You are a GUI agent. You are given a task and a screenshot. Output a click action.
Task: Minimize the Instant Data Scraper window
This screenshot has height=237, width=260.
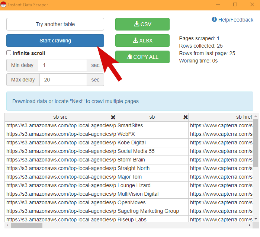(x=218, y=4)
